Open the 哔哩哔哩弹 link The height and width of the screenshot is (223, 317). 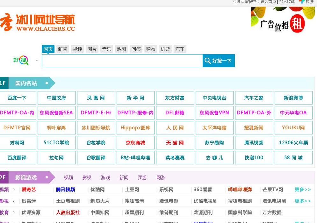pos(240,190)
